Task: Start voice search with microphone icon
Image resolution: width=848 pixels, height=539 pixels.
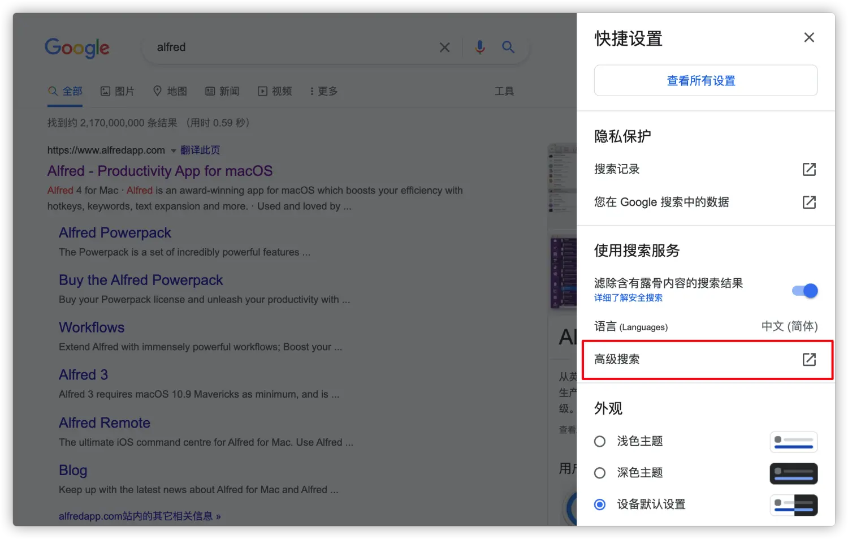Action: [480, 48]
